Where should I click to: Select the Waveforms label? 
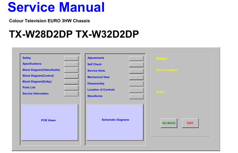pos(95,96)
